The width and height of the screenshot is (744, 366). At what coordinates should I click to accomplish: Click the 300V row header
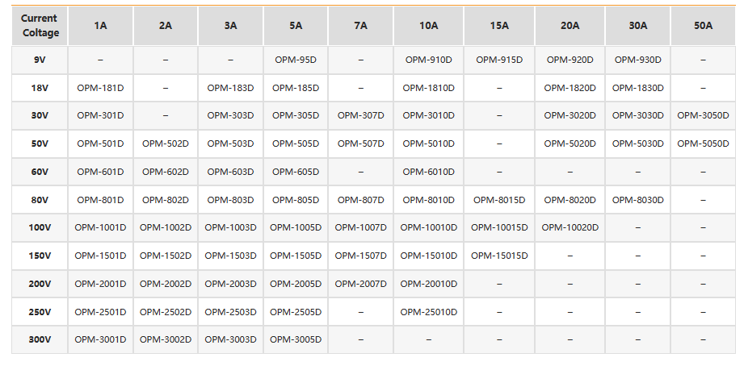point(40,339)
